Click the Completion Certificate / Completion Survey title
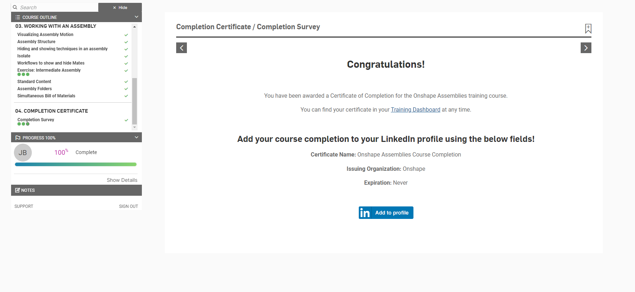The height and width of the screenshot is (292, 635). 248,27
